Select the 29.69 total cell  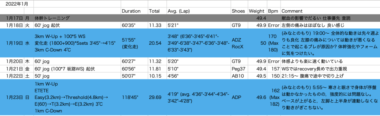coord(157,97)
